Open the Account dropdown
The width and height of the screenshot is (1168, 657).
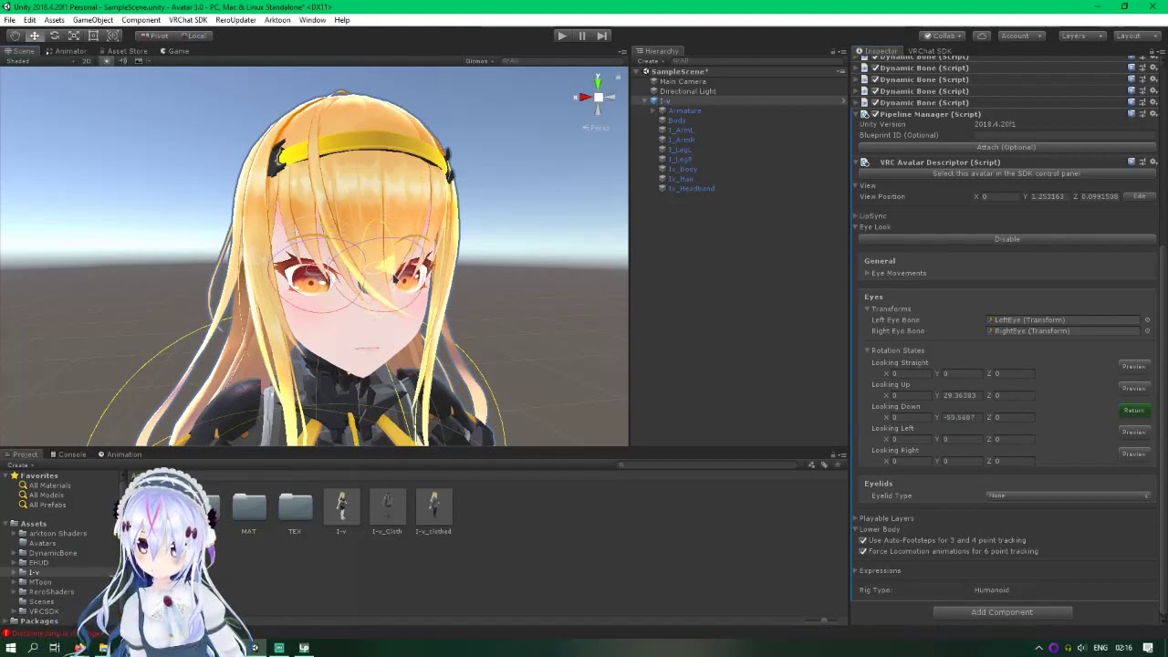pyautogui.click(x=1020, y=36)
